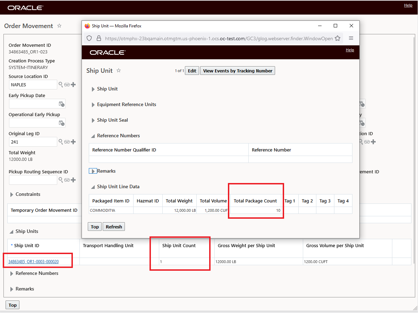
Task: Click the plus icon beside Source Location ID
Action: pyautogui.click(x=73, y=85)
